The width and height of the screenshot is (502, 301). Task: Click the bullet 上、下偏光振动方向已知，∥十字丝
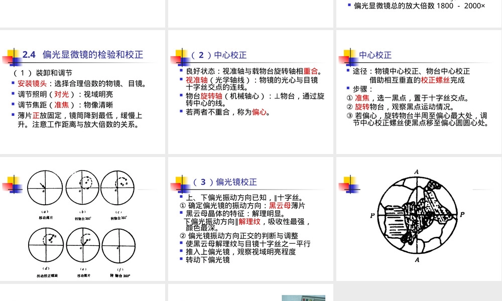244,198
